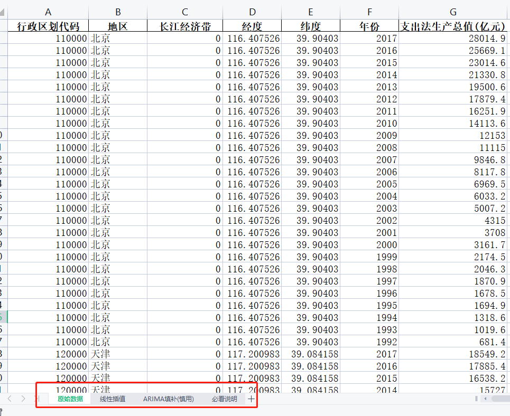The image size is (510, 416).
Task: Click the cell with value 25669.1
Action: pyautogui.click(x=453, y=50)
